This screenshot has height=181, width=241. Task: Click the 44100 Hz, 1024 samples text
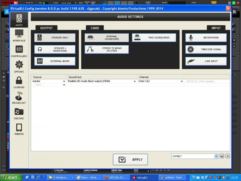pyautogui.click(x=200, y=81)
